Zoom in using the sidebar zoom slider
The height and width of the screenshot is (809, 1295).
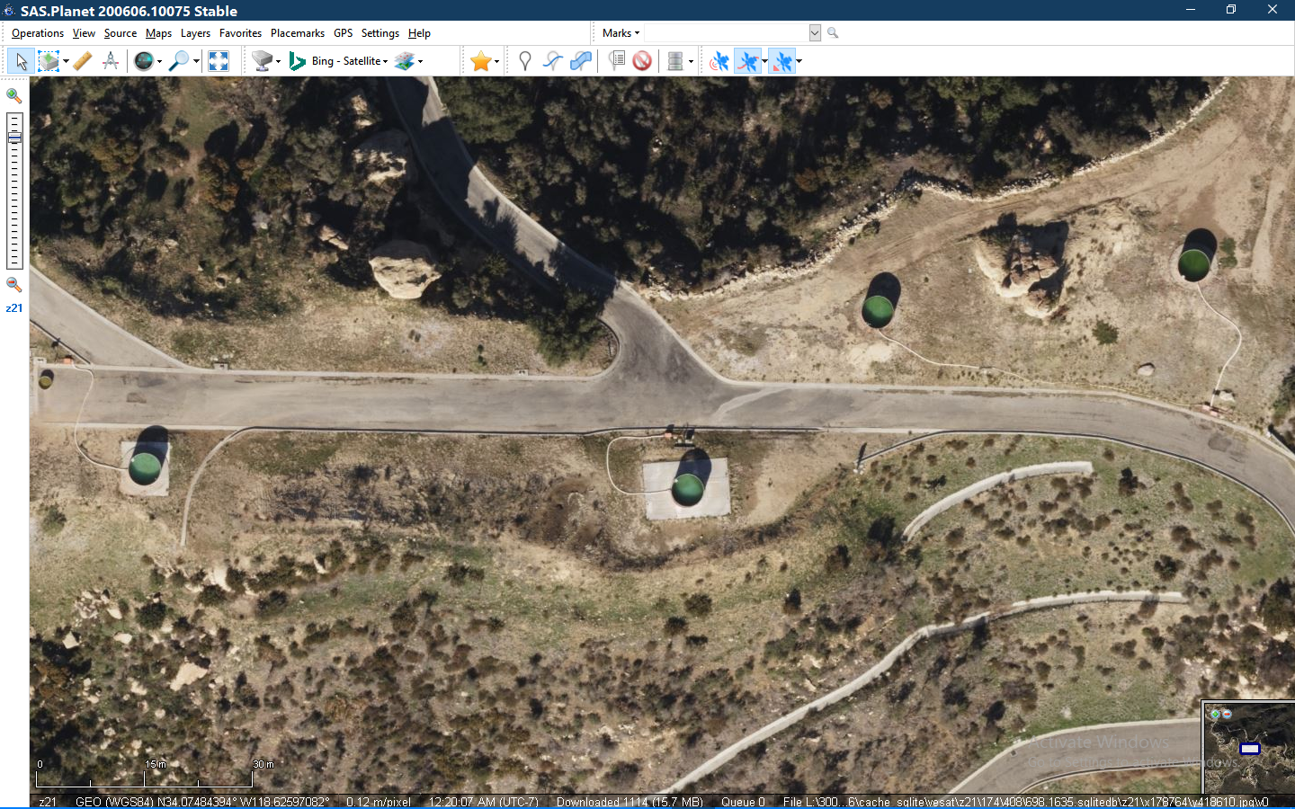pyautogui.click(x=13, y=95)
